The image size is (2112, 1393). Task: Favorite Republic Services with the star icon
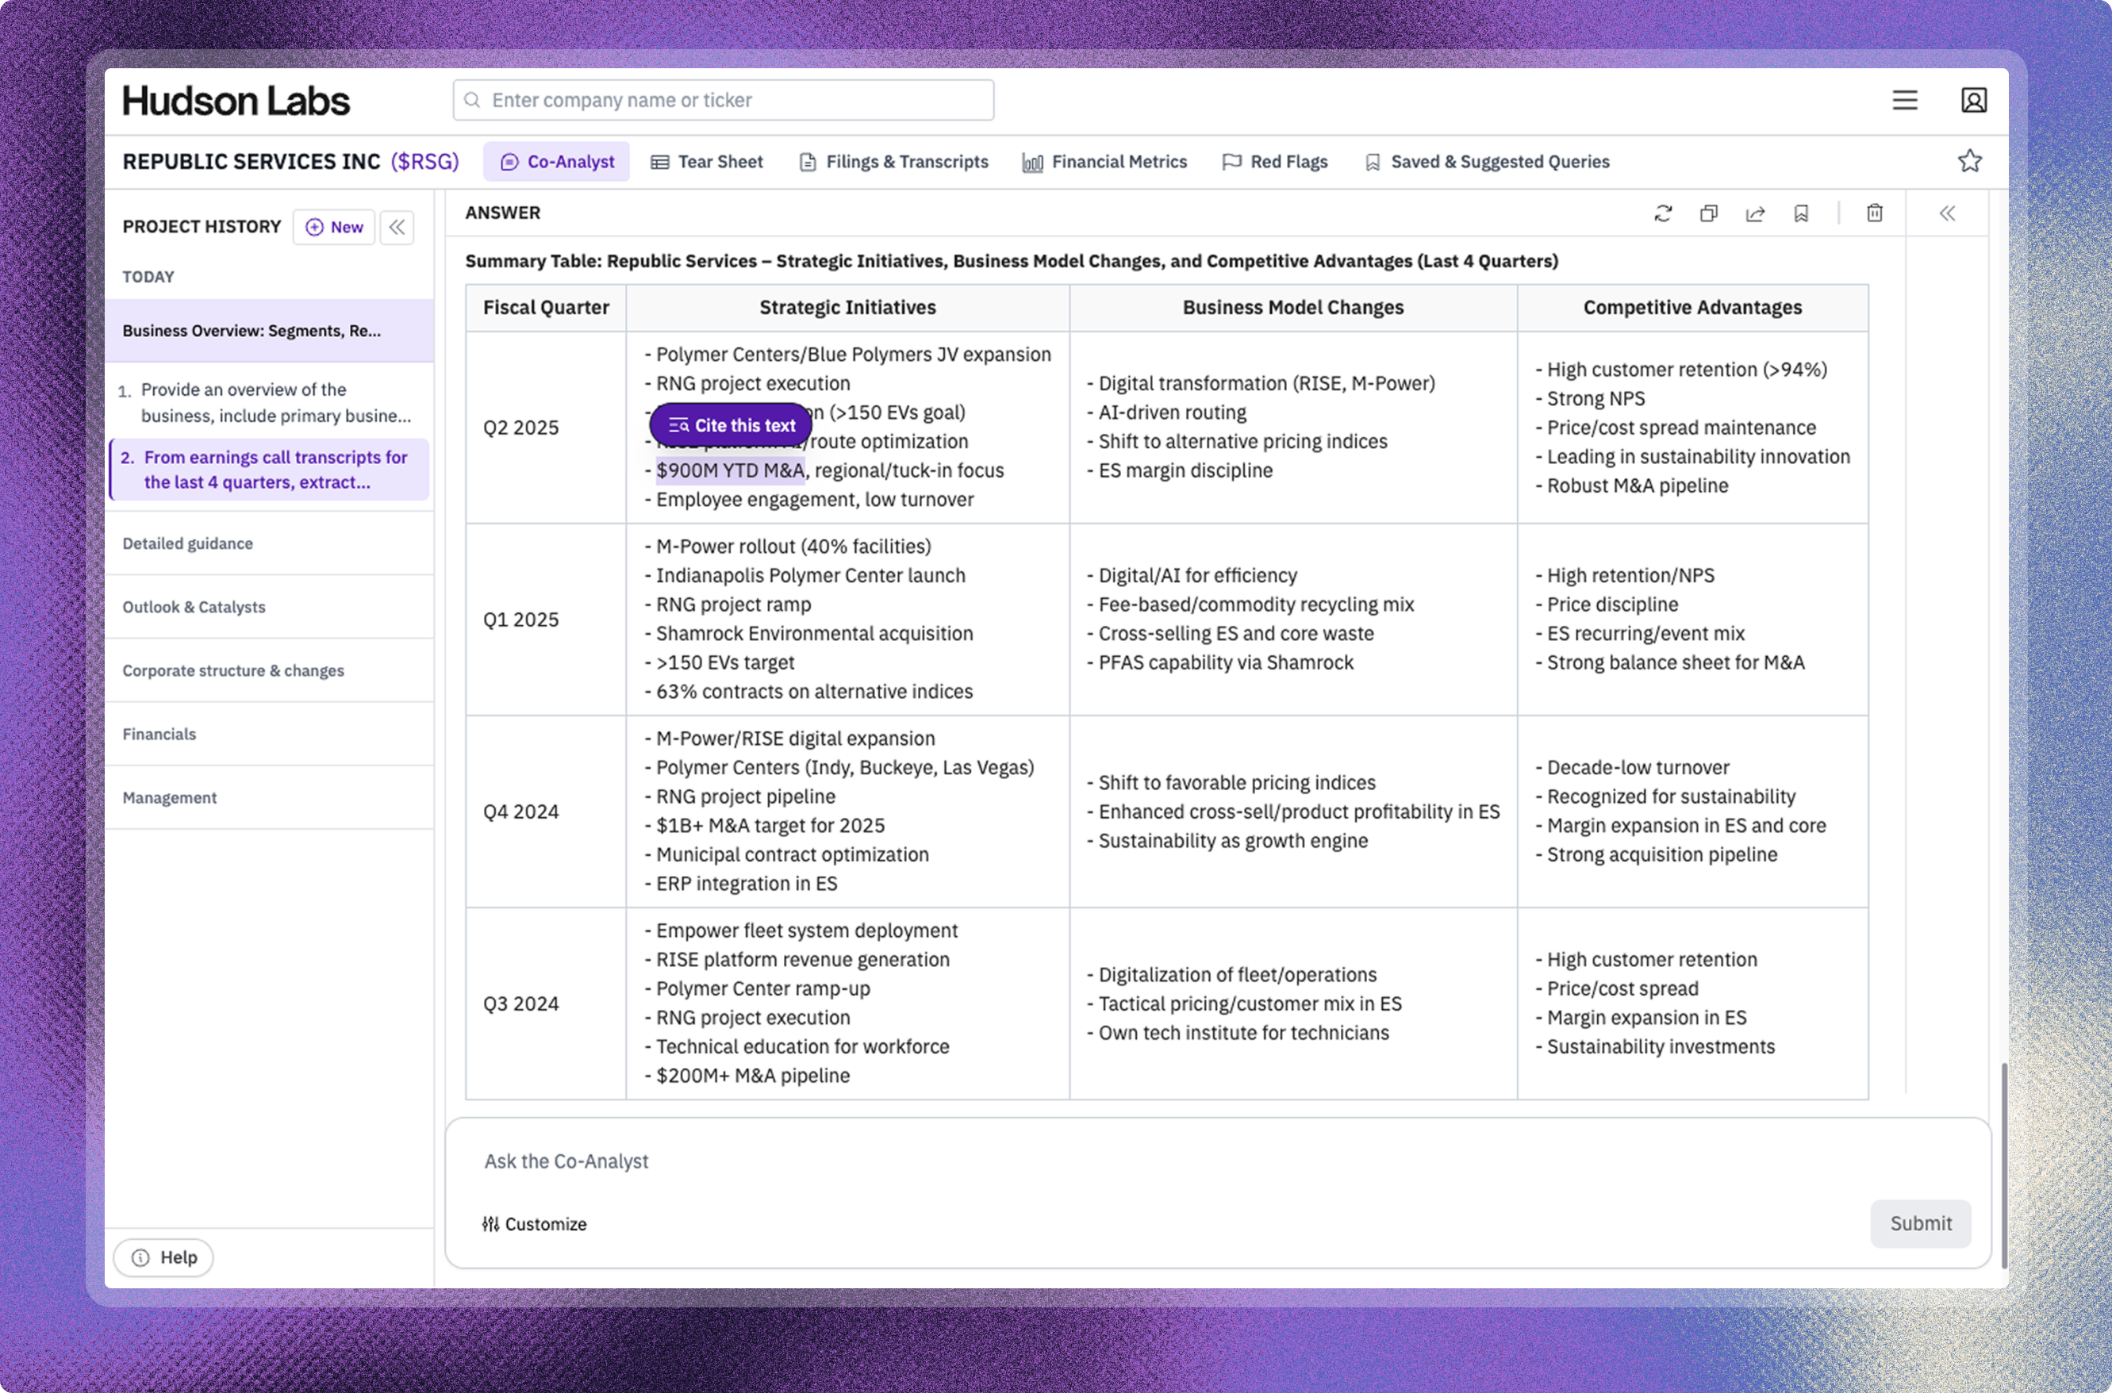pyautogui.click(x=1969, y=161)
